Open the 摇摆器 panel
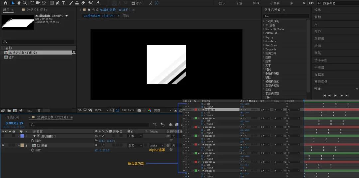 (319, 74)
